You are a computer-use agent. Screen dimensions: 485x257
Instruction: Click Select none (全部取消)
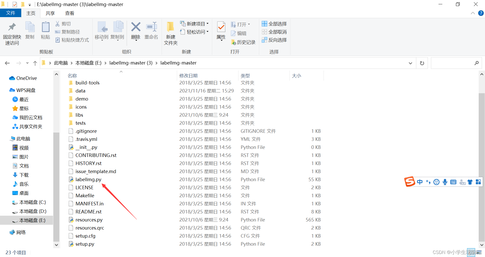pyautogui.click(x=274, y=32)
